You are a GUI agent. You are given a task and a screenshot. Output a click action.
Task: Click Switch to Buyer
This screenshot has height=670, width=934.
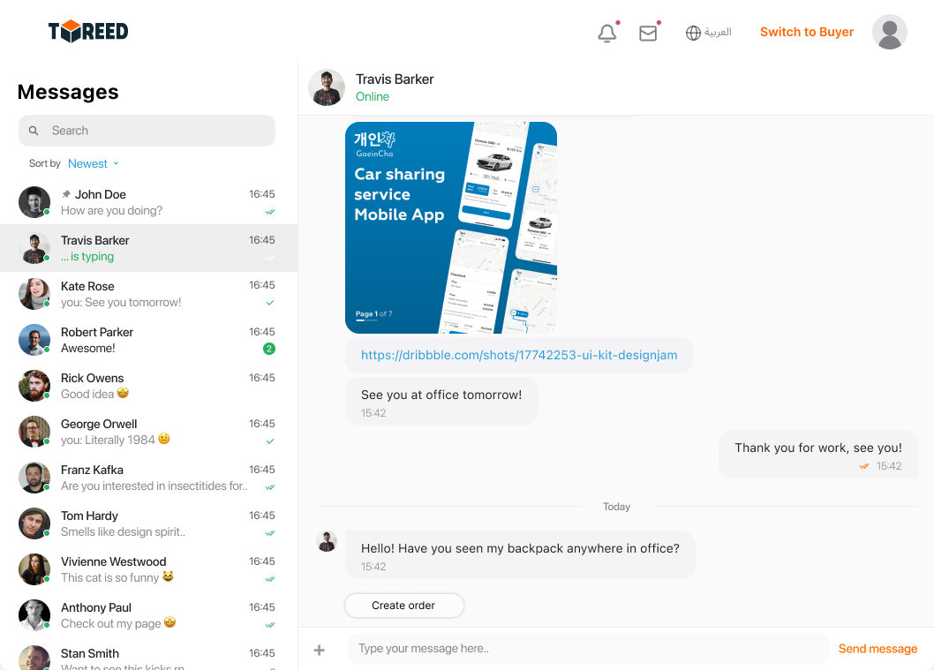click(x=807, y=32)
